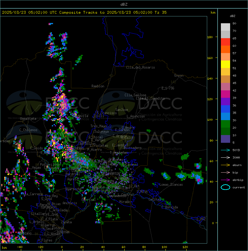Click the 'Zapata' place label
This screenshot has width=248, height=251.
coord(66,222)
